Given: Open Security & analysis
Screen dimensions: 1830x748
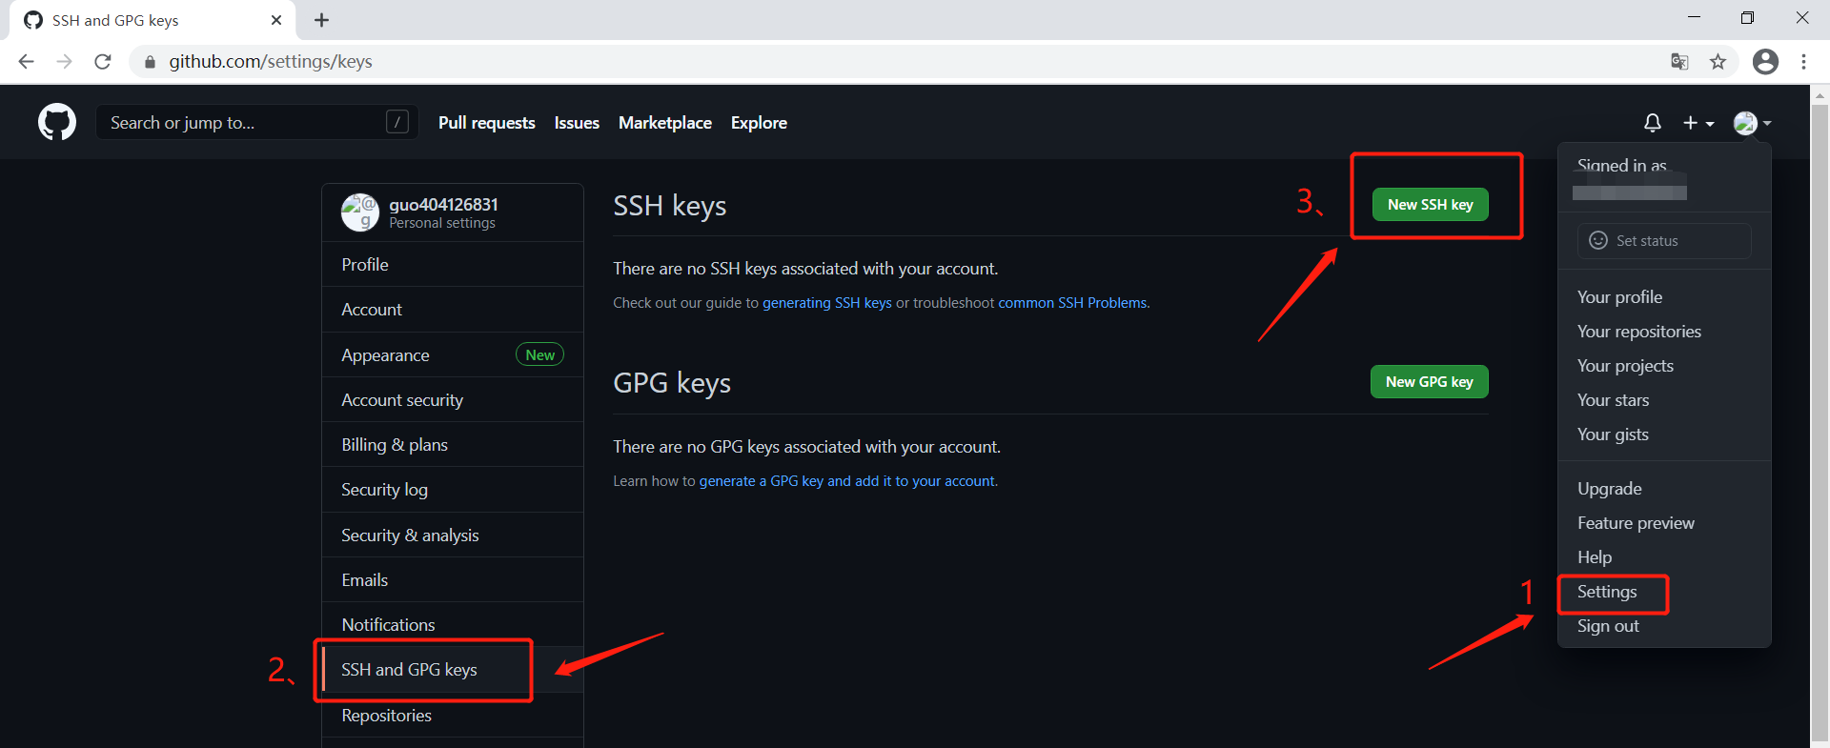Looking at the screenshot, I should pos(453,536).
